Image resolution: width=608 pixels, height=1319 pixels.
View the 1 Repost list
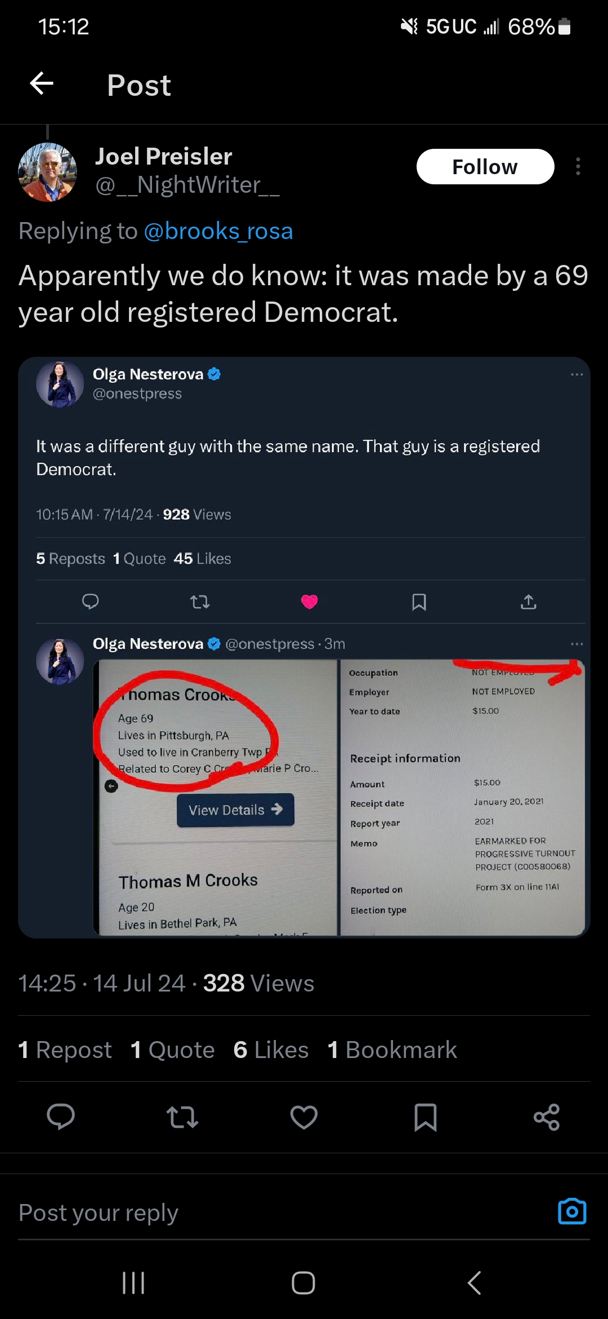coord(65,1050)
